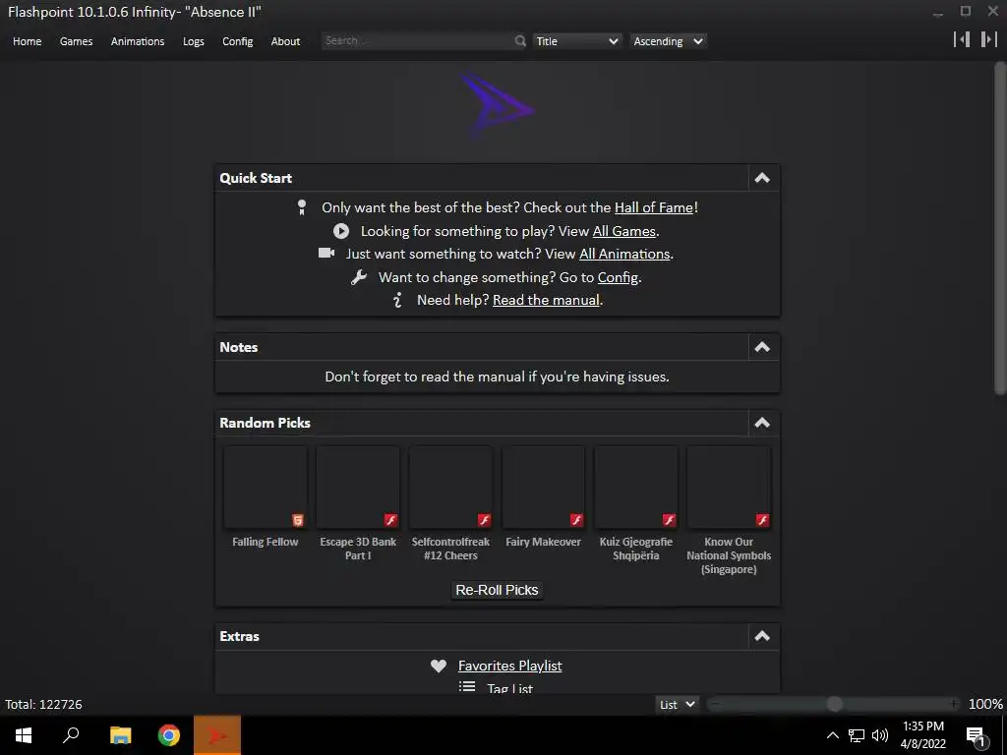Toggle the left sidebar icon in header
Image resolution: width=1007 pixels, height=755 pixels.
962,39
